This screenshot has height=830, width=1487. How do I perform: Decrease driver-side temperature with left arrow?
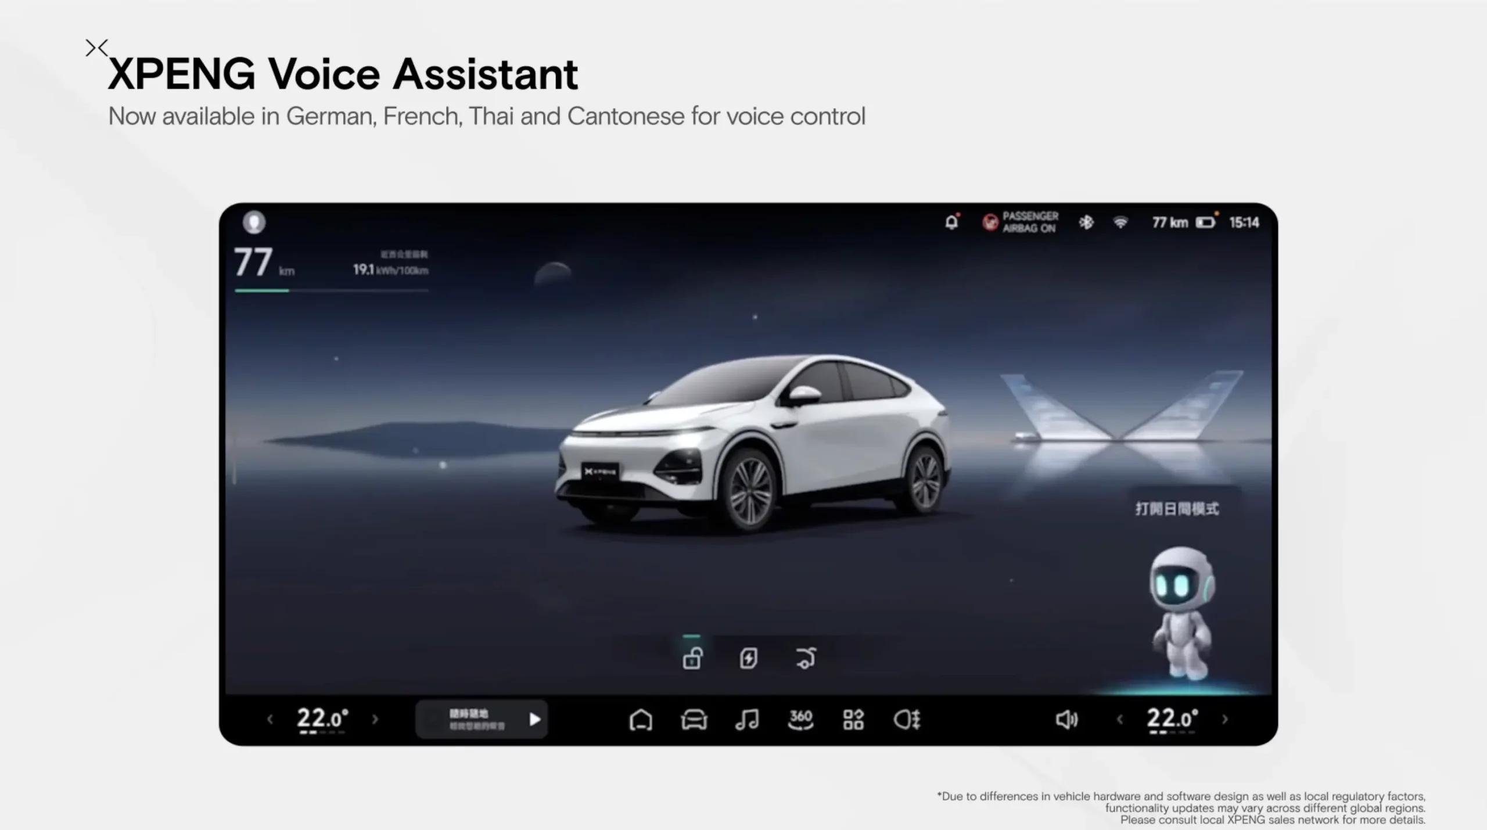(x=270, y=720)
